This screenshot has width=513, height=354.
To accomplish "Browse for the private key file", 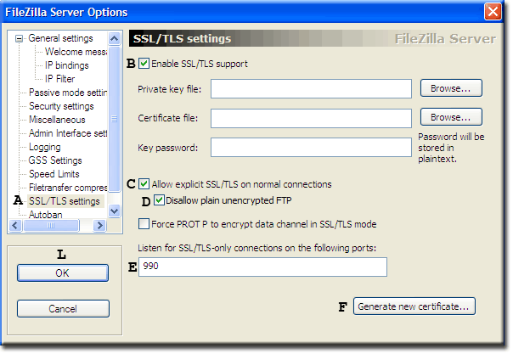I will tap(451, 88).
